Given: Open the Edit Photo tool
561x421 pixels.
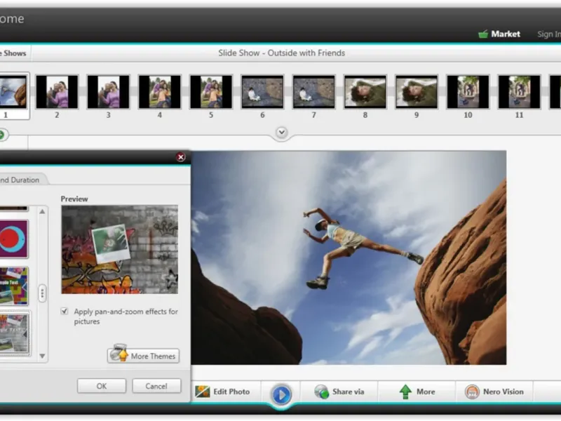Looking at the screenshot, I should [x=222, y=392].
